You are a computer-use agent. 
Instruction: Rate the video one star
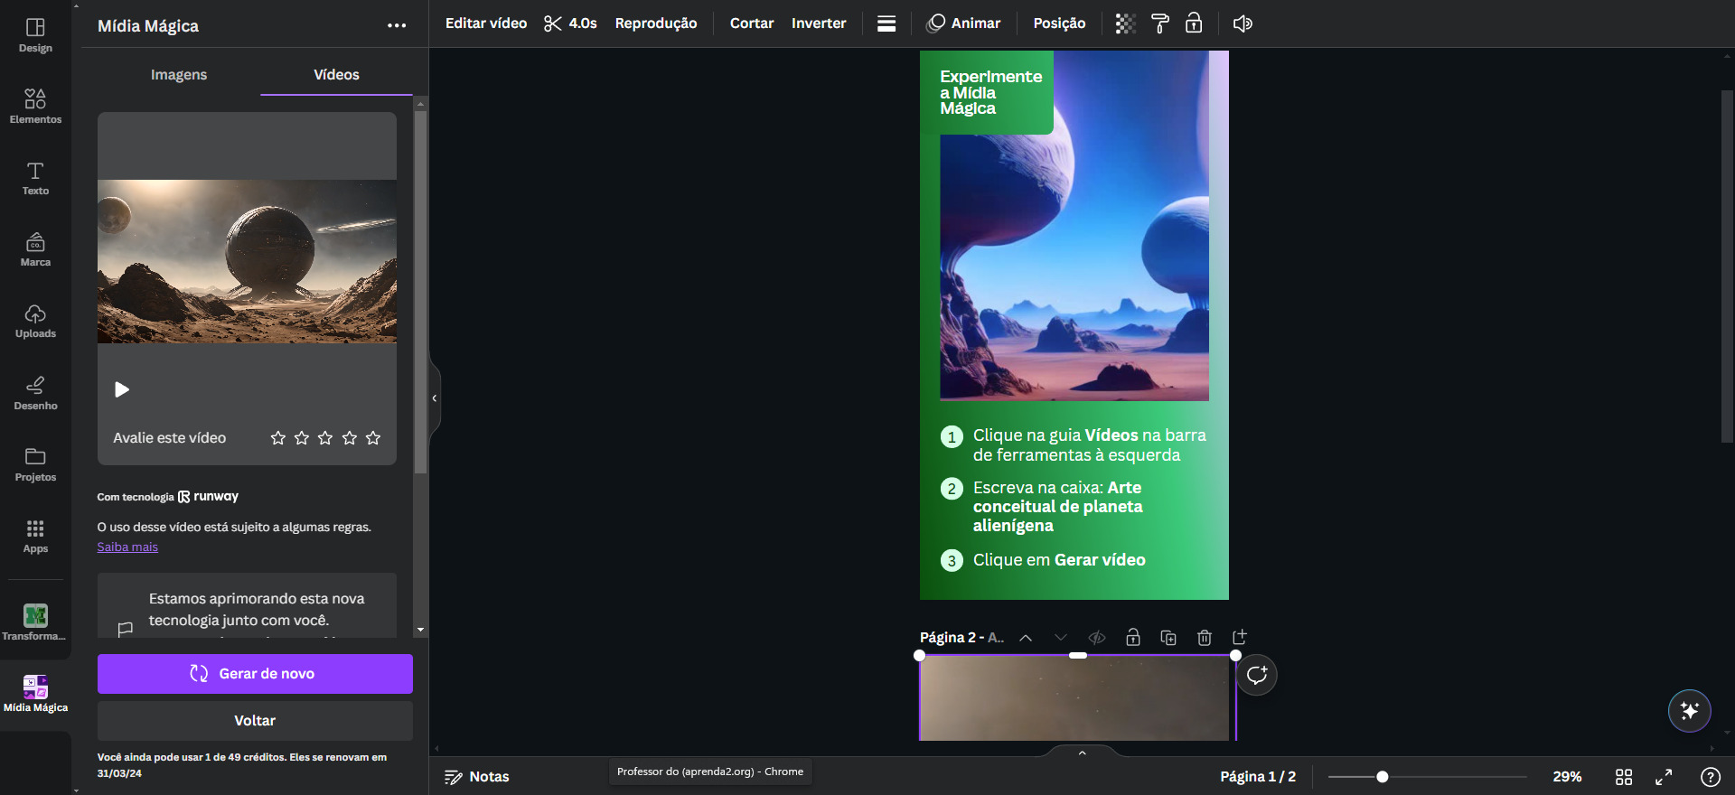tap(278, 438)
